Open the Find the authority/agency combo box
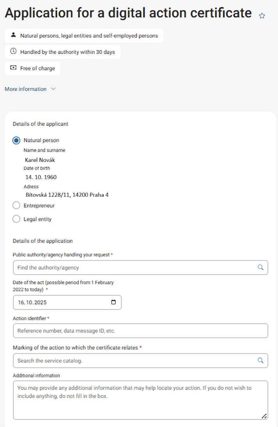The width and height of the screenshot is (278, 427). (117, 267)
